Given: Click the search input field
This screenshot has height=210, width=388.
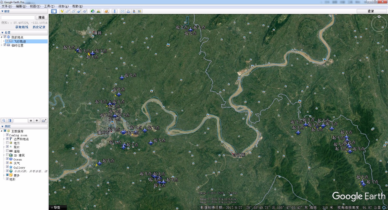Looking at the screenshot, I should (x=18, y=18).
